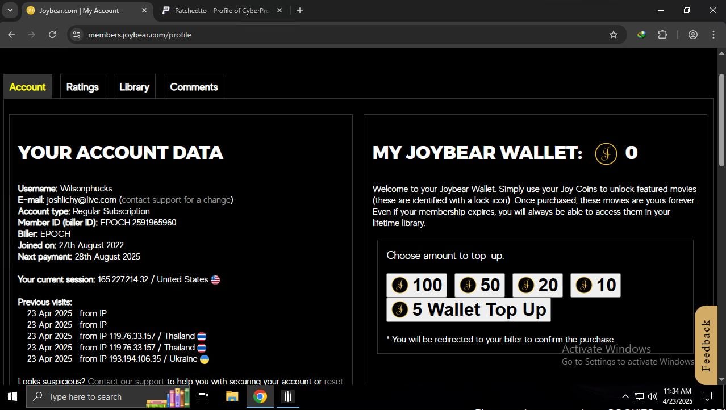Click the contact support for a change link
Image resolution: width=726 pixels, height=410 pixels.
click(176, 200)
